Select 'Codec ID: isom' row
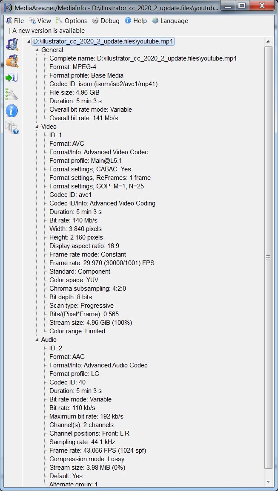Screen dimensions: 278x491 (103, 84)
